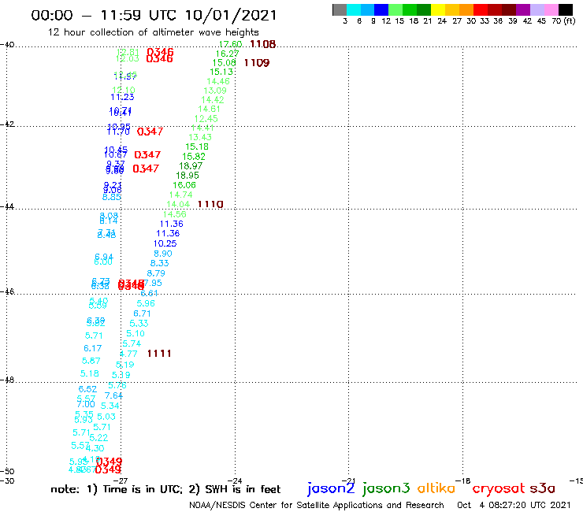The height and width of the screenshot is (512, 583).
Task: Click the 1111 s3a time stamp
Action: tap(159, 354)
